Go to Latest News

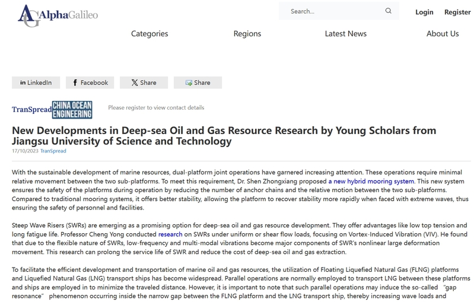[x=346, y=34]
